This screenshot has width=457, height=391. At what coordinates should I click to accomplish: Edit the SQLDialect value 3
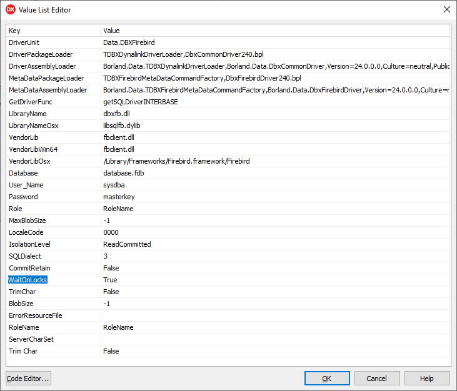tap(276, 256)
